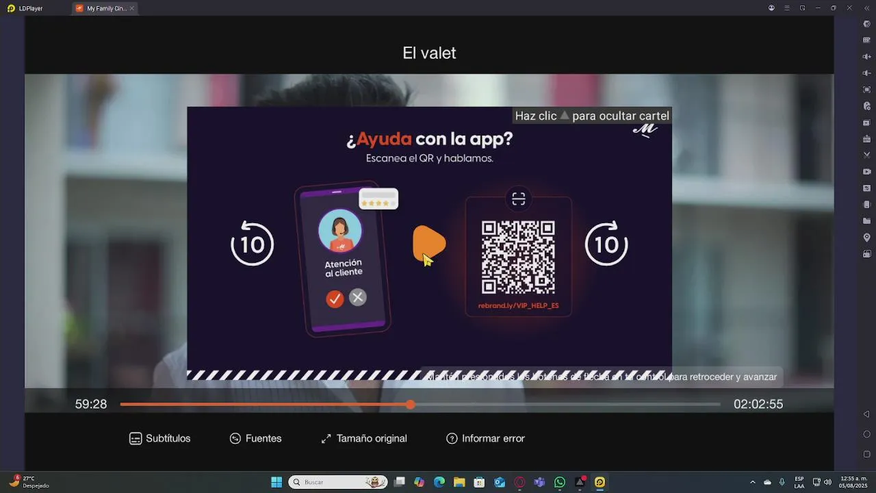876x493 pixels.
Task: Decrease volume using sidebar volume-down icon
Action: [x=866, y=73]
